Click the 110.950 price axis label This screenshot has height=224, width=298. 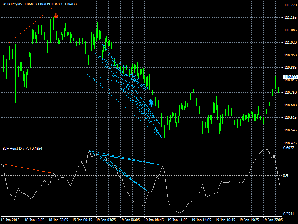pos(290,55)
